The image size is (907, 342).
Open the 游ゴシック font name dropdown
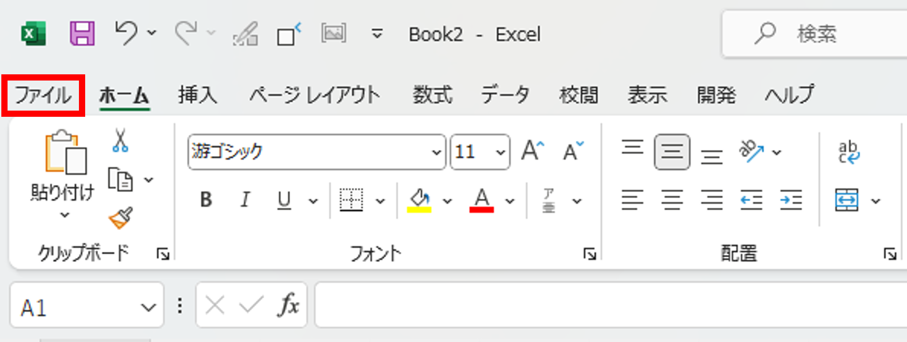click(x=436, y=153)
